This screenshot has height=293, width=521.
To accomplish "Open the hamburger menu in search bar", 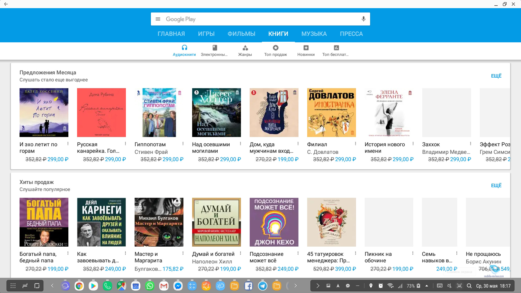I will click(158, 19).
